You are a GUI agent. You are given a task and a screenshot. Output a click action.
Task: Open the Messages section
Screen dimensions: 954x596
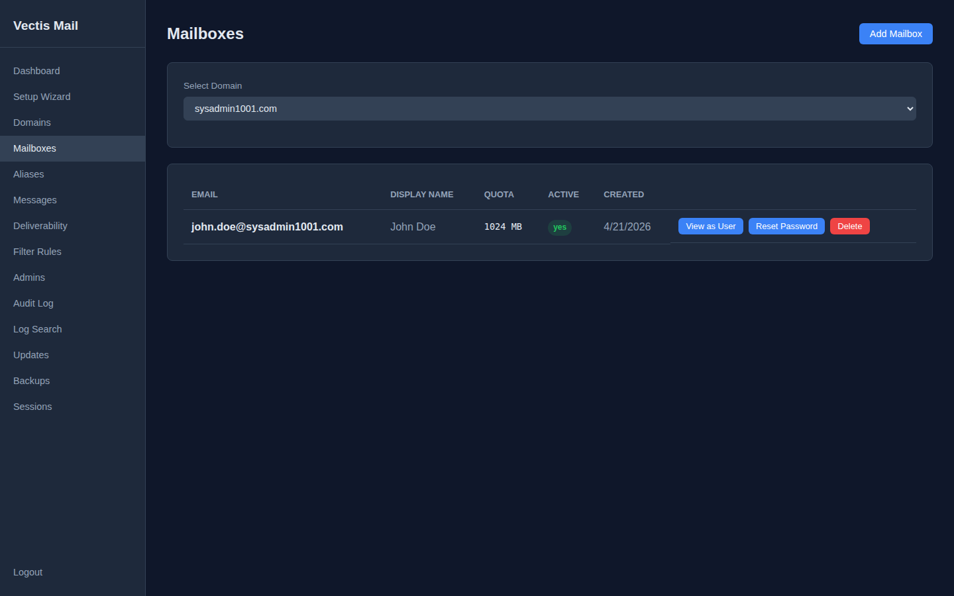pos(72,200)
